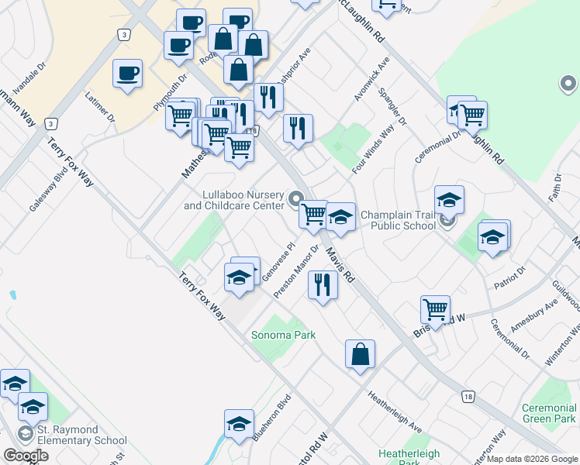Click the Faith Dr street label
Viewport: 580px width, 465px height.
pyautogui.click(x=555, y=188)
